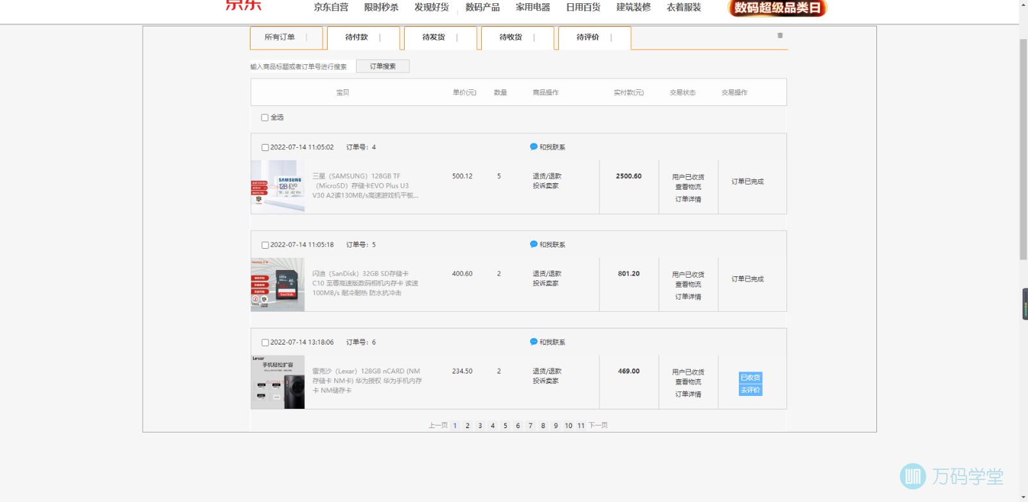
Task: Click 查看物流 for Samsung order
Action: [688, 187]
